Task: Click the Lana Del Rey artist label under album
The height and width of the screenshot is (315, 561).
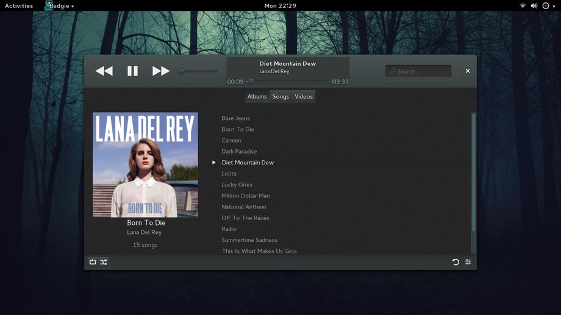Action: [x=144, y=232]
